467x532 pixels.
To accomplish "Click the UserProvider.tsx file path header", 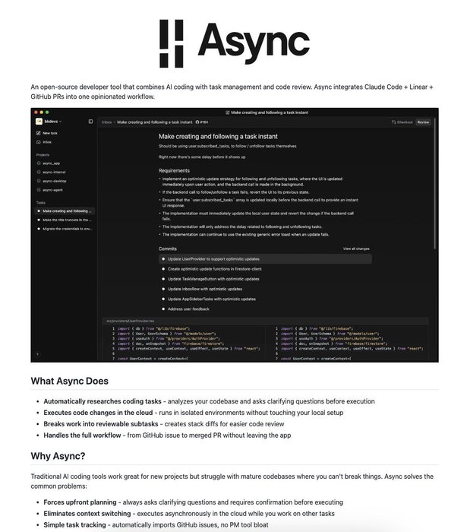I will (x=130, y=321).
